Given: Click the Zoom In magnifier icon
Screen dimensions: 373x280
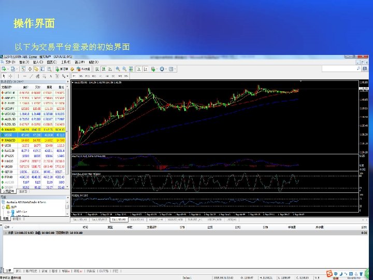Looking at the screenshot, I should (x=118, y=69).
